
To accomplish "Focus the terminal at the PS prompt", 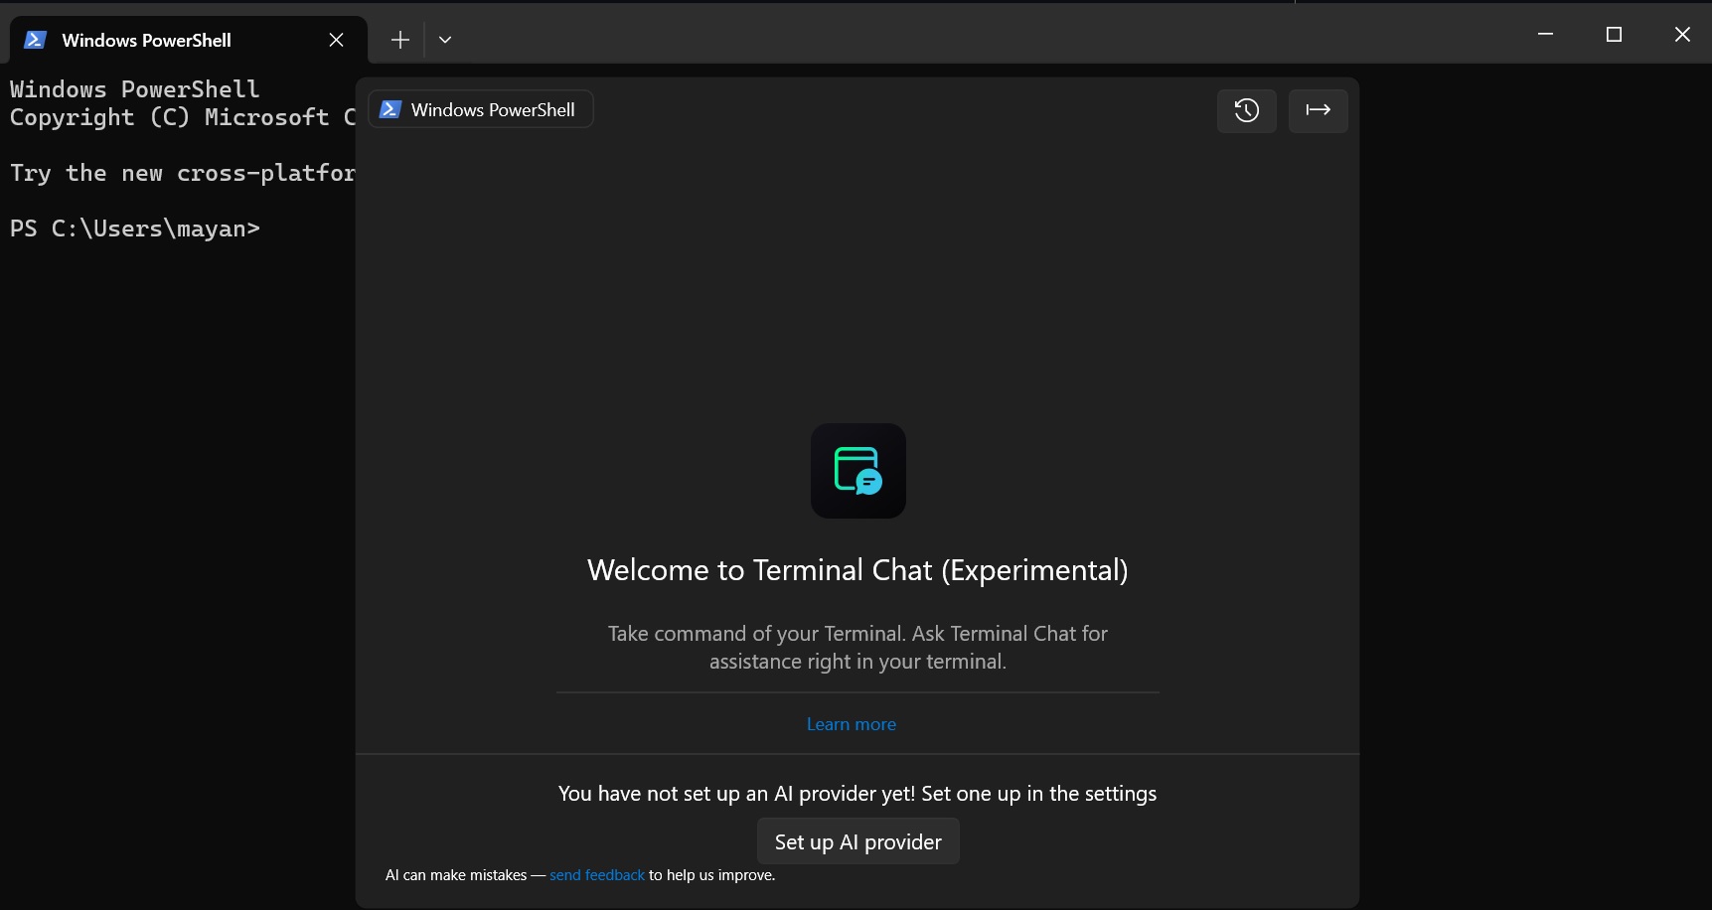I will (x=134, y=228).
